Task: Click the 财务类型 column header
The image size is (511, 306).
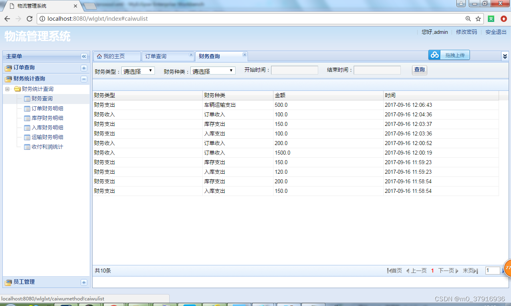Action: pyautogui.click(x=148, y=96)
